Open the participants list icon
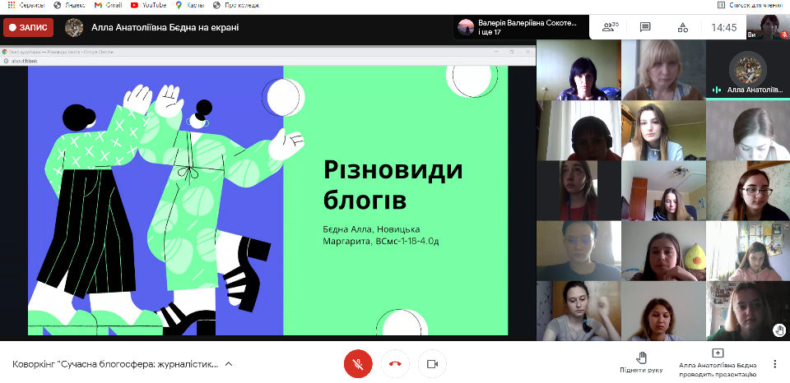The image size is (790, 383). (x=609, y=27)
